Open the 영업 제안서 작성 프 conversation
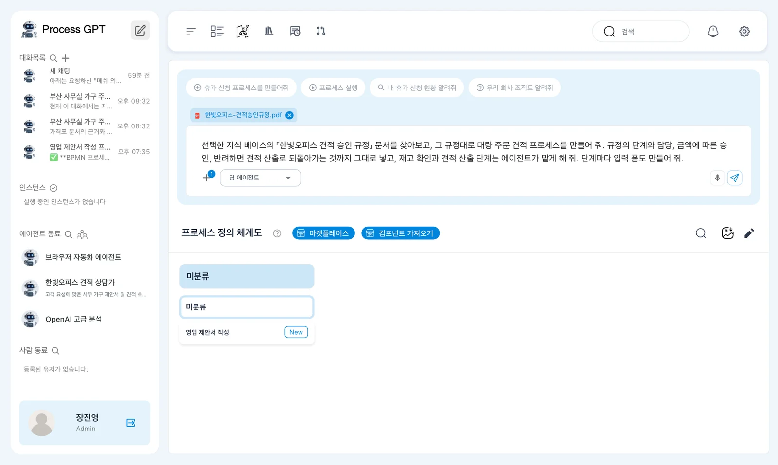 pyautogui.click(x=85, y=152)
